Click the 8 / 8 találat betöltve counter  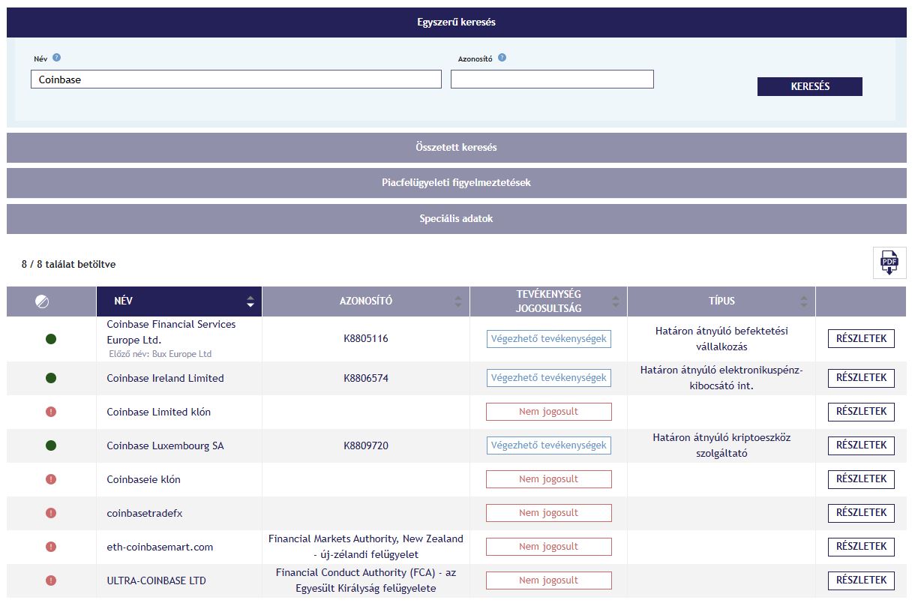click(x=69, y=264)
